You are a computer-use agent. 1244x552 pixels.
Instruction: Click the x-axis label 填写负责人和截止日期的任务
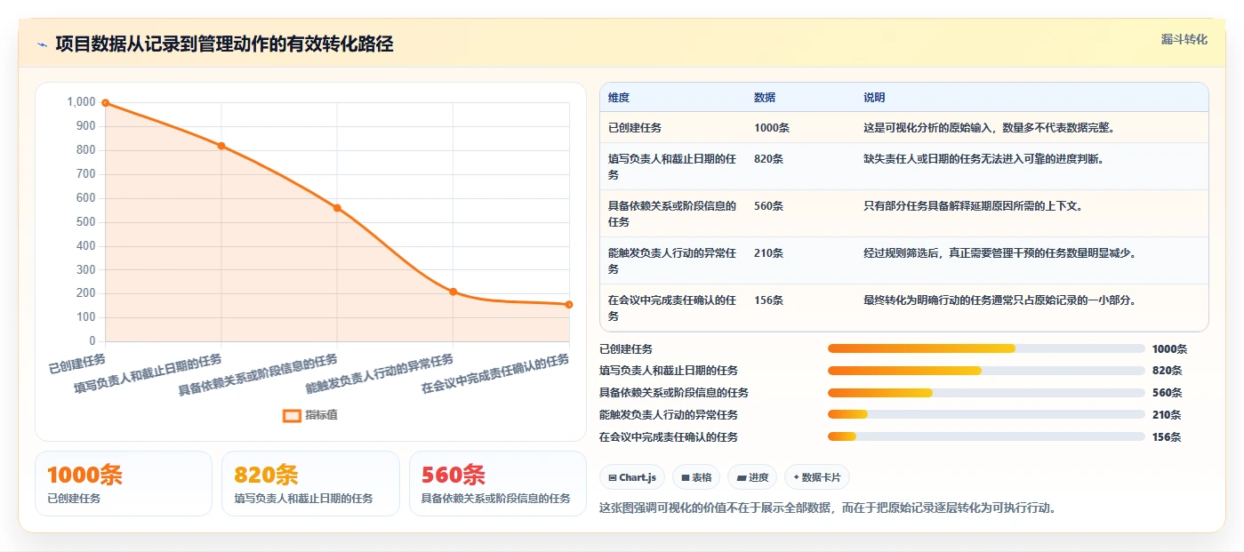pyautogui.click(x=148, y=374)
